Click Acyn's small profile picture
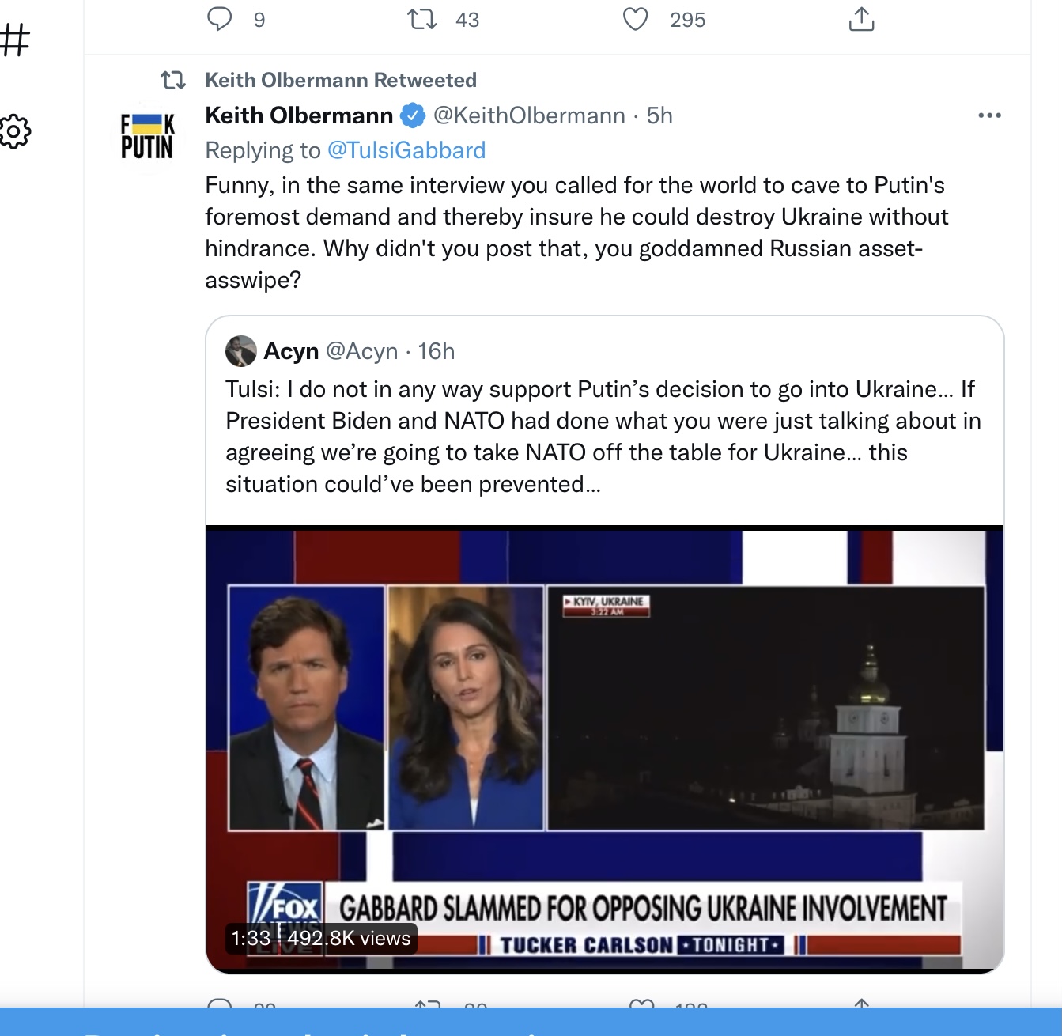1062x1036 pixels. [241, 351]
